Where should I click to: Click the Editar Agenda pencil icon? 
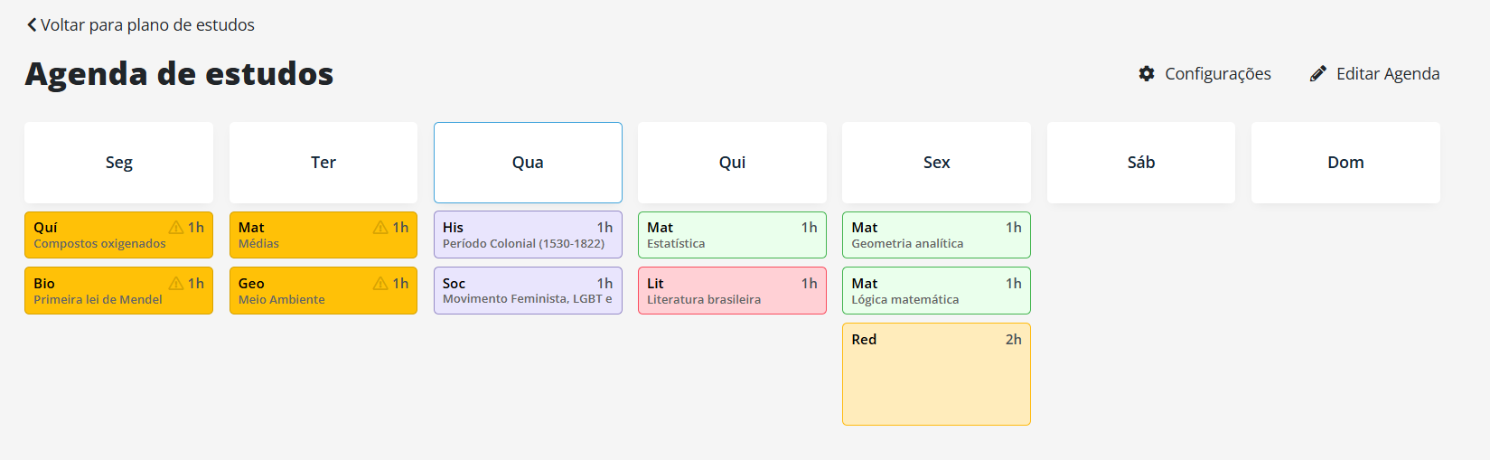(x=1318, y=74)
